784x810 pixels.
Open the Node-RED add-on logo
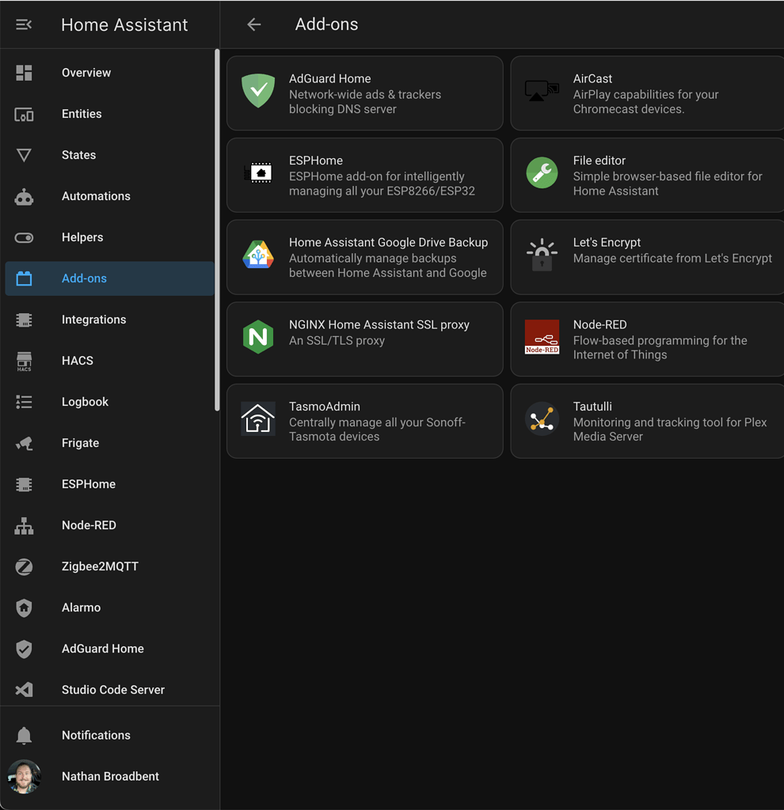(x=542, y=338)
